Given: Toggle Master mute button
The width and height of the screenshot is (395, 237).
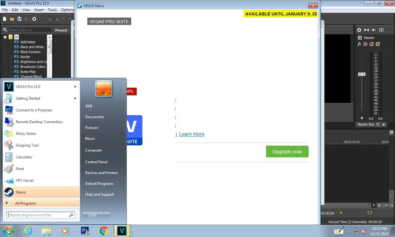Looking at the screenshot, I should tap(372, 44).
